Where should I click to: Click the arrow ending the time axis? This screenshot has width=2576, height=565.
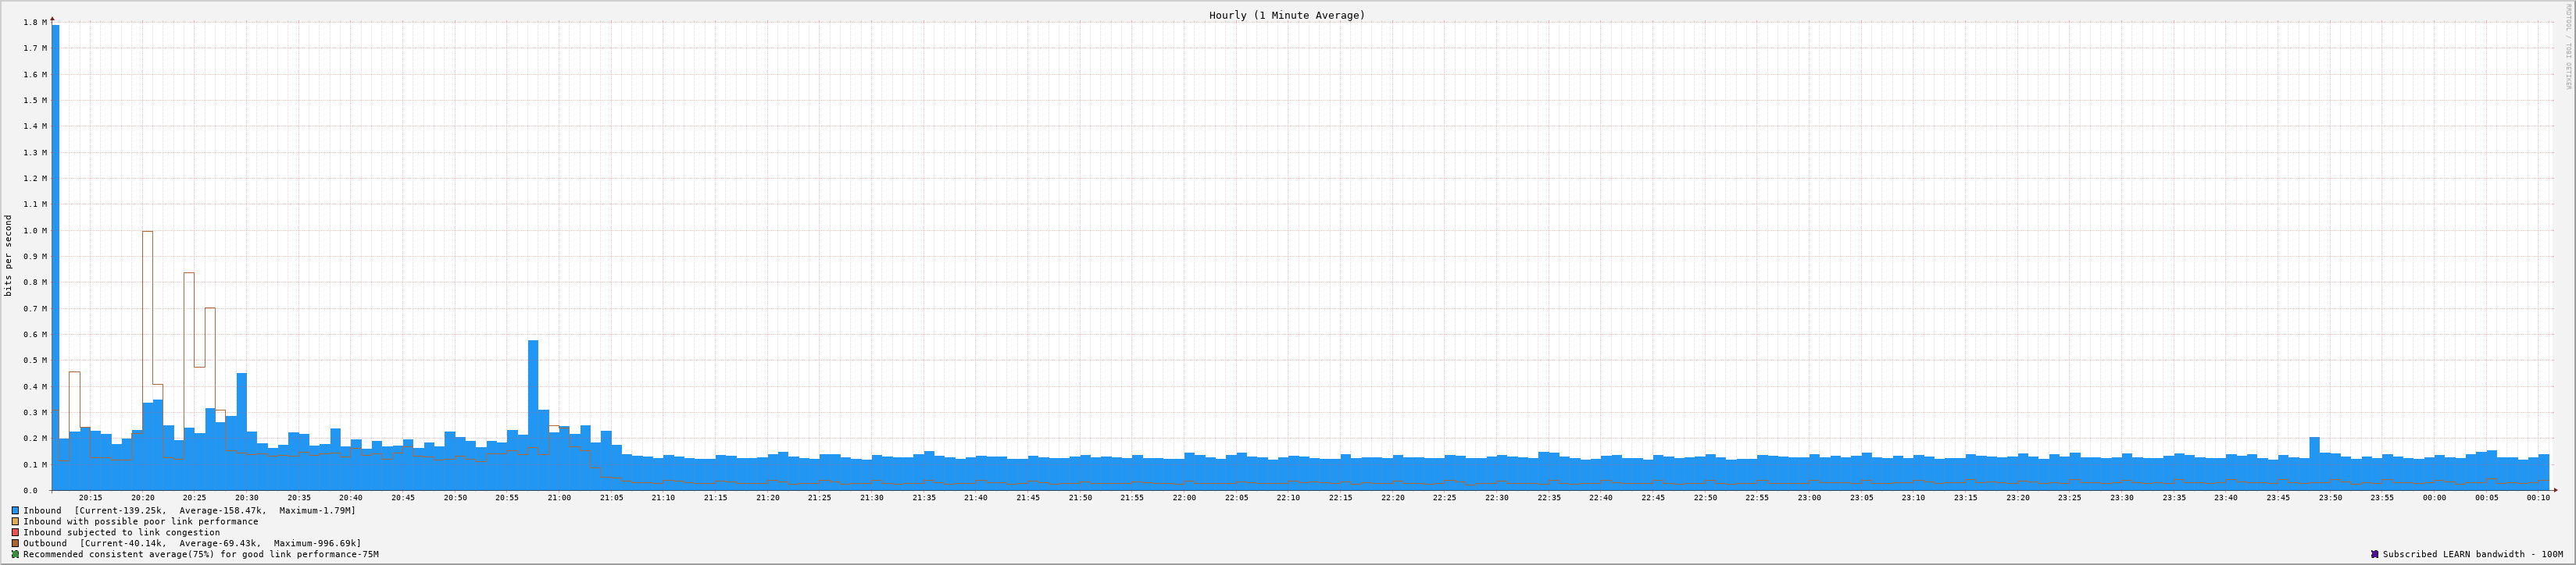[x=2555, y=490]
